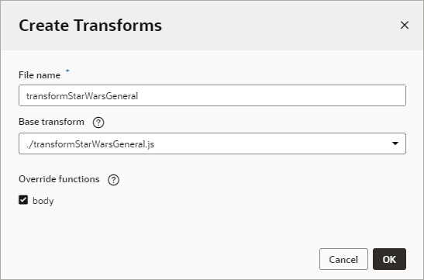Confirm with the OK button

(389, 259)
